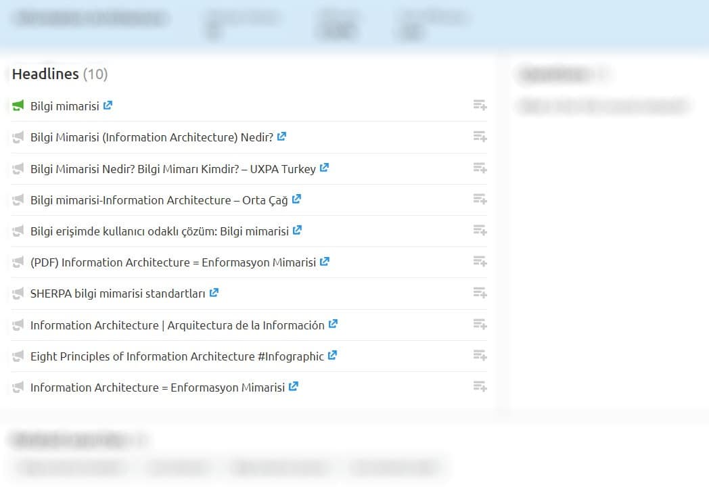The width and height of the screenshot is (709, 491).
Task: Open the last 'Information Architecture = Enformasyon Mimarisi' headline
Action: coord(157,388)
